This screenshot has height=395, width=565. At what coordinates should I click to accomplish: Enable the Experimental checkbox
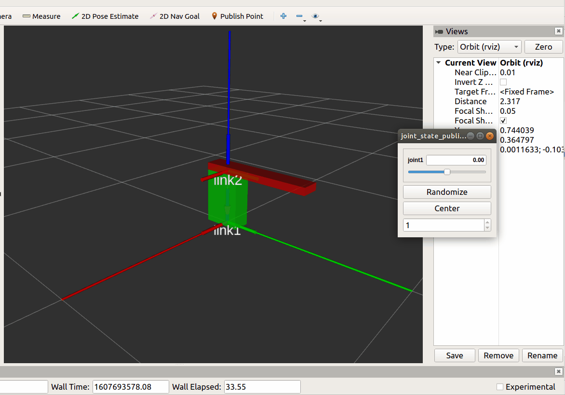(499, 387)
